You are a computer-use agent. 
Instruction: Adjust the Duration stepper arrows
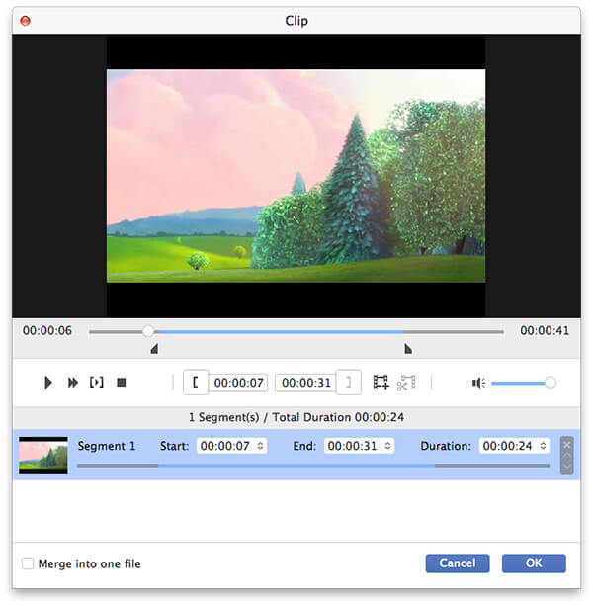pos(543,446)
